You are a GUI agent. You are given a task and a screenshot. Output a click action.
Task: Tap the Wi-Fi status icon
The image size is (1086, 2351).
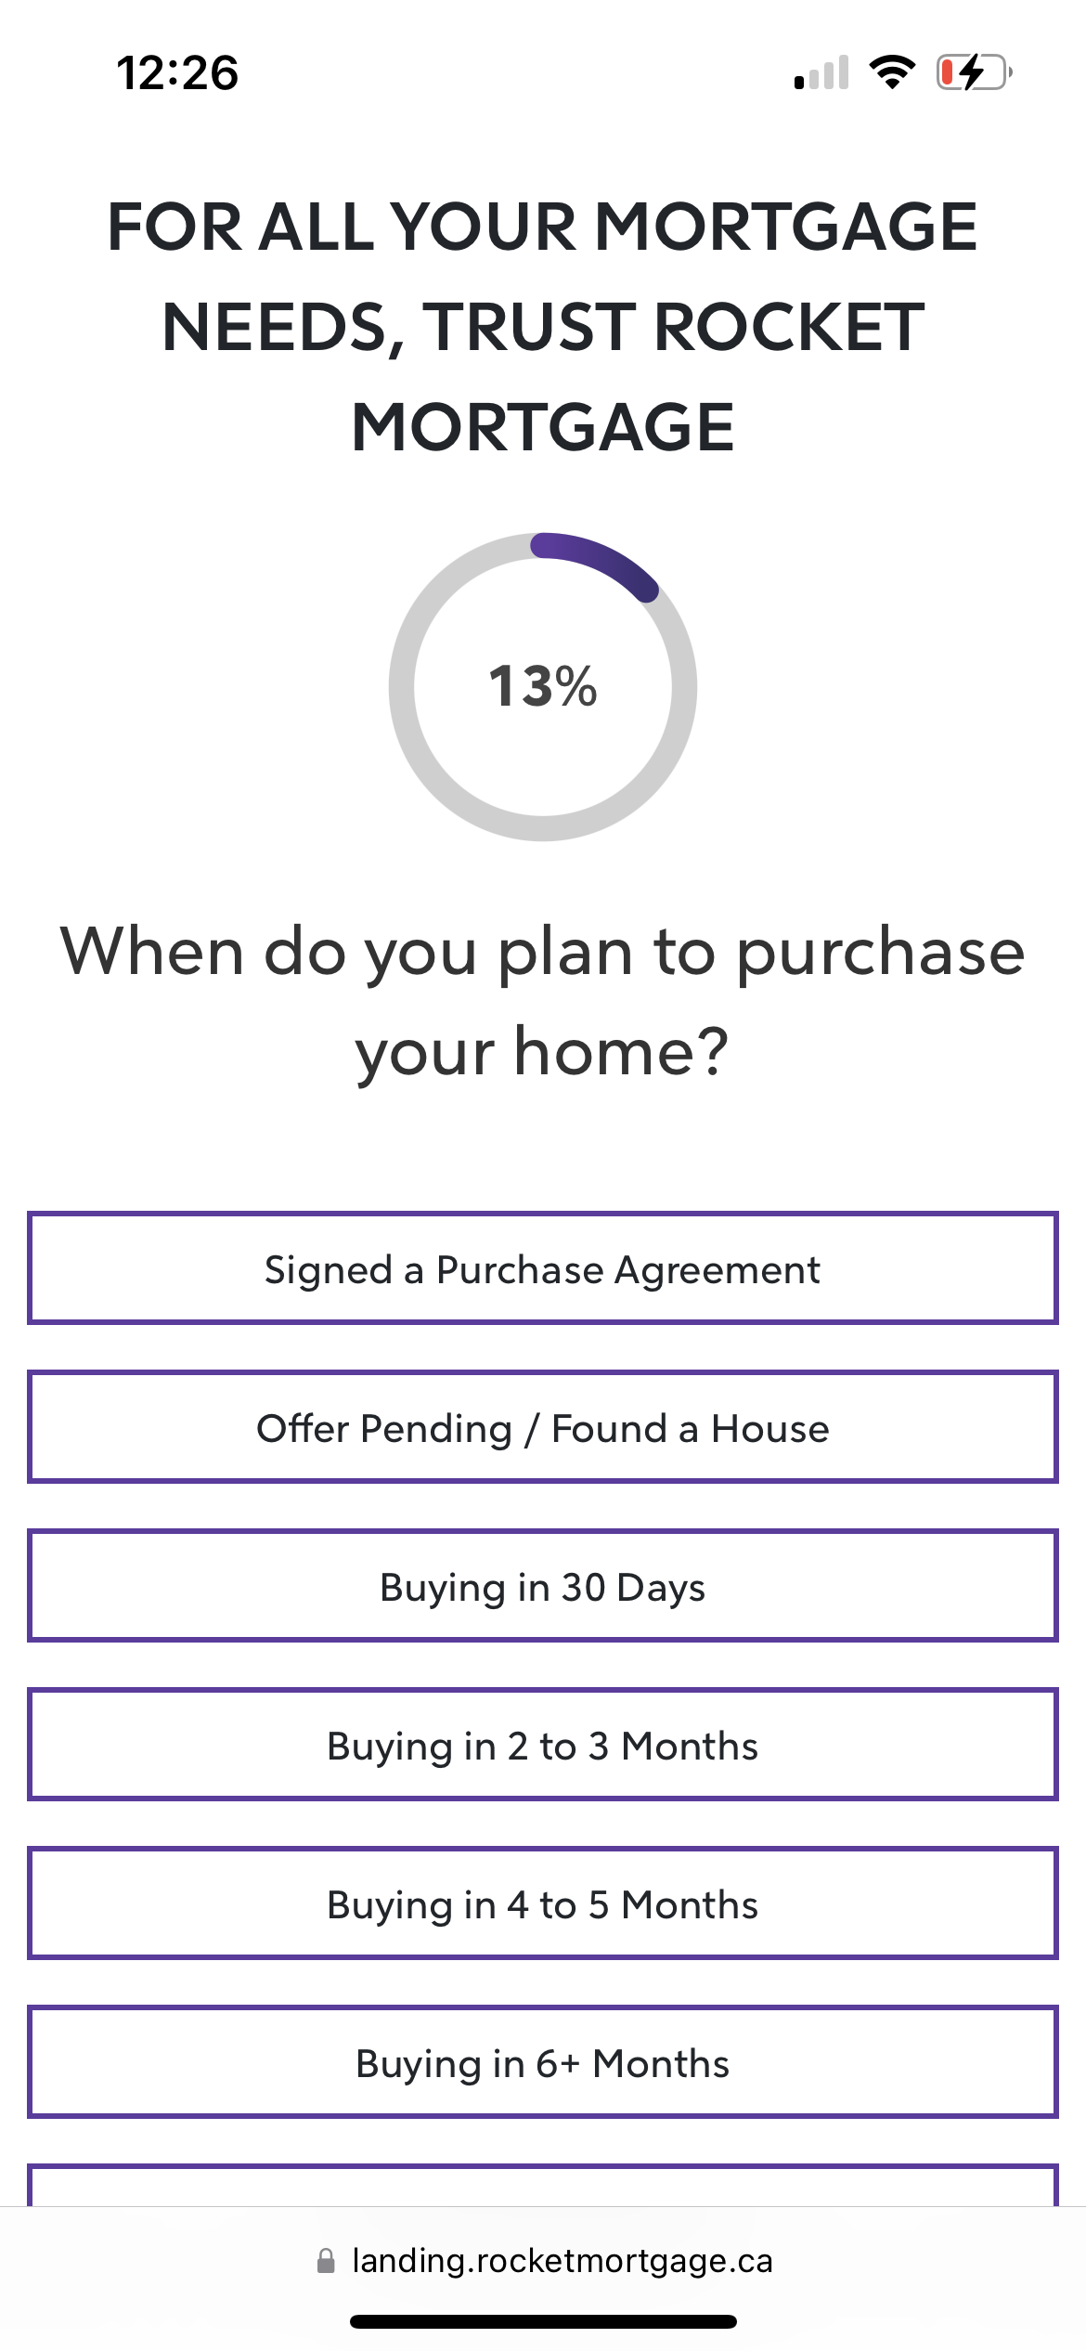[892, 72]
